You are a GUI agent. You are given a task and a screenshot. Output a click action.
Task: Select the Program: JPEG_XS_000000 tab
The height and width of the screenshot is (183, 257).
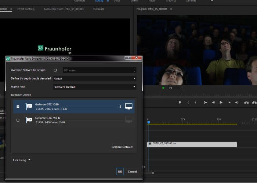(152, 9)
